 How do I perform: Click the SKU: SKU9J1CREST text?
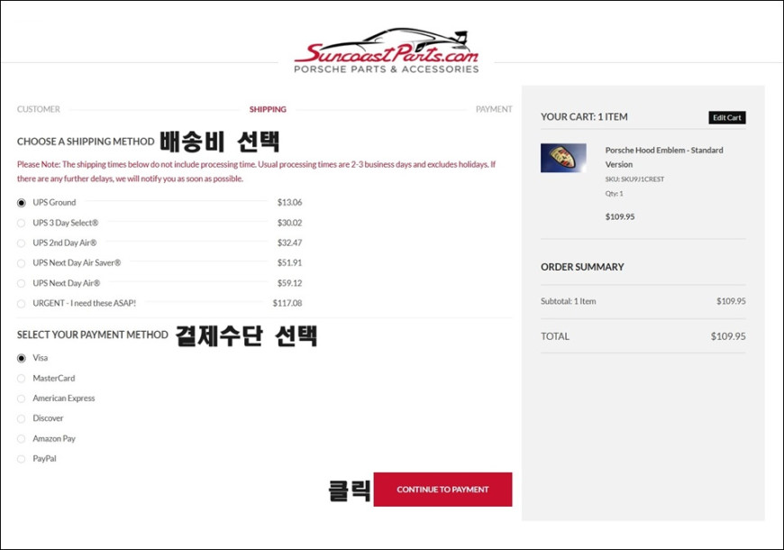pos(634,179)
